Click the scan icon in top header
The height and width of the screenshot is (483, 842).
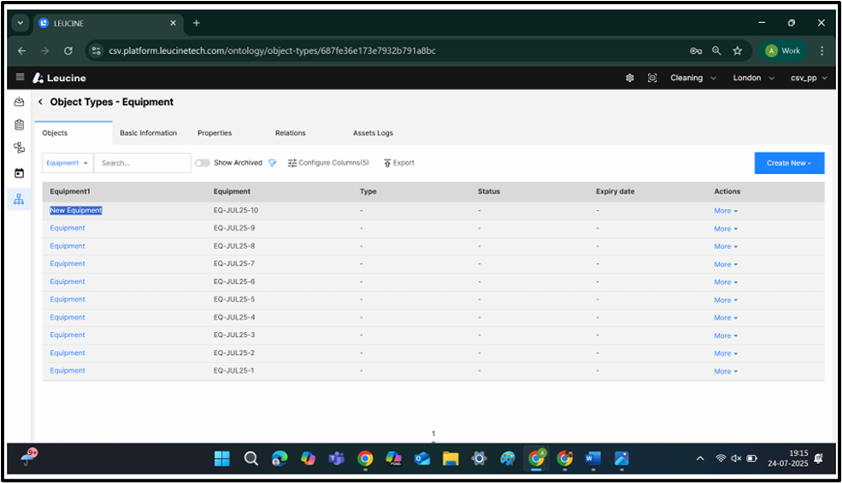click(652, 78)
